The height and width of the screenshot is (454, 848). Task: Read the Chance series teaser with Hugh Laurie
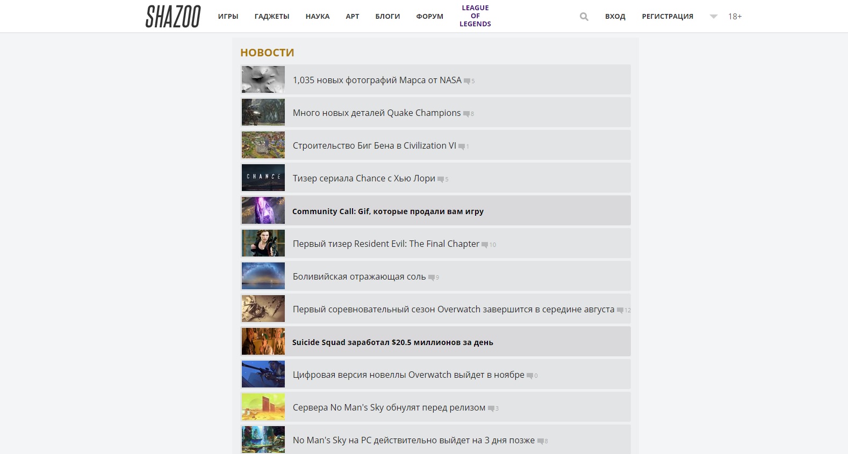pyautogui.click(x=364, y=178)
